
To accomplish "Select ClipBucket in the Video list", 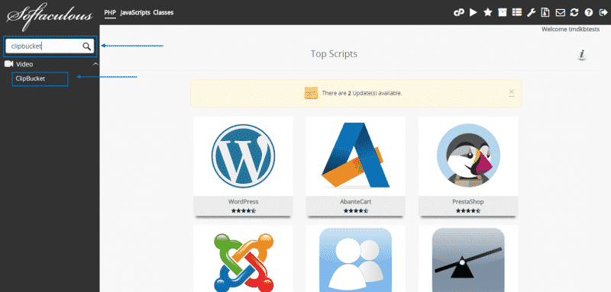I will pyautogui.click(x=31, y=79).
